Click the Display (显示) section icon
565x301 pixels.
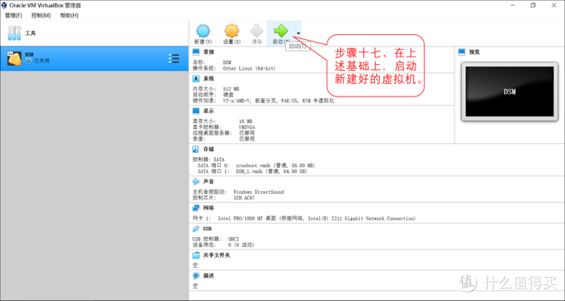pyautogui.click(x=196, y=111)
